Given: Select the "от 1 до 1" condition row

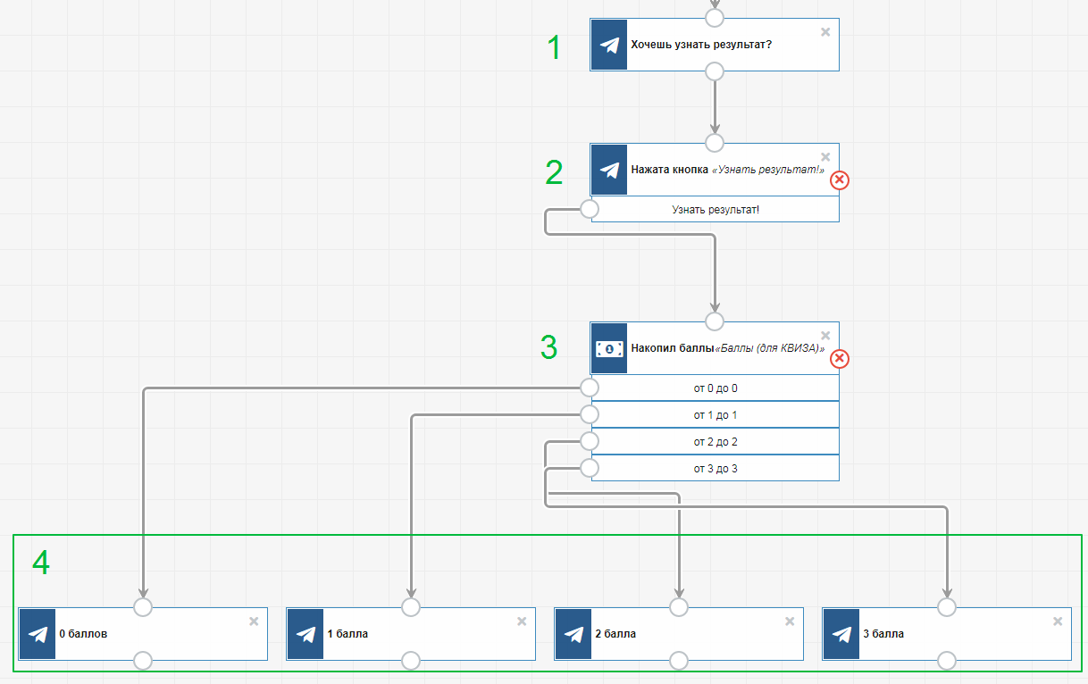Looking at the screenshot, I should click(716, 415).
